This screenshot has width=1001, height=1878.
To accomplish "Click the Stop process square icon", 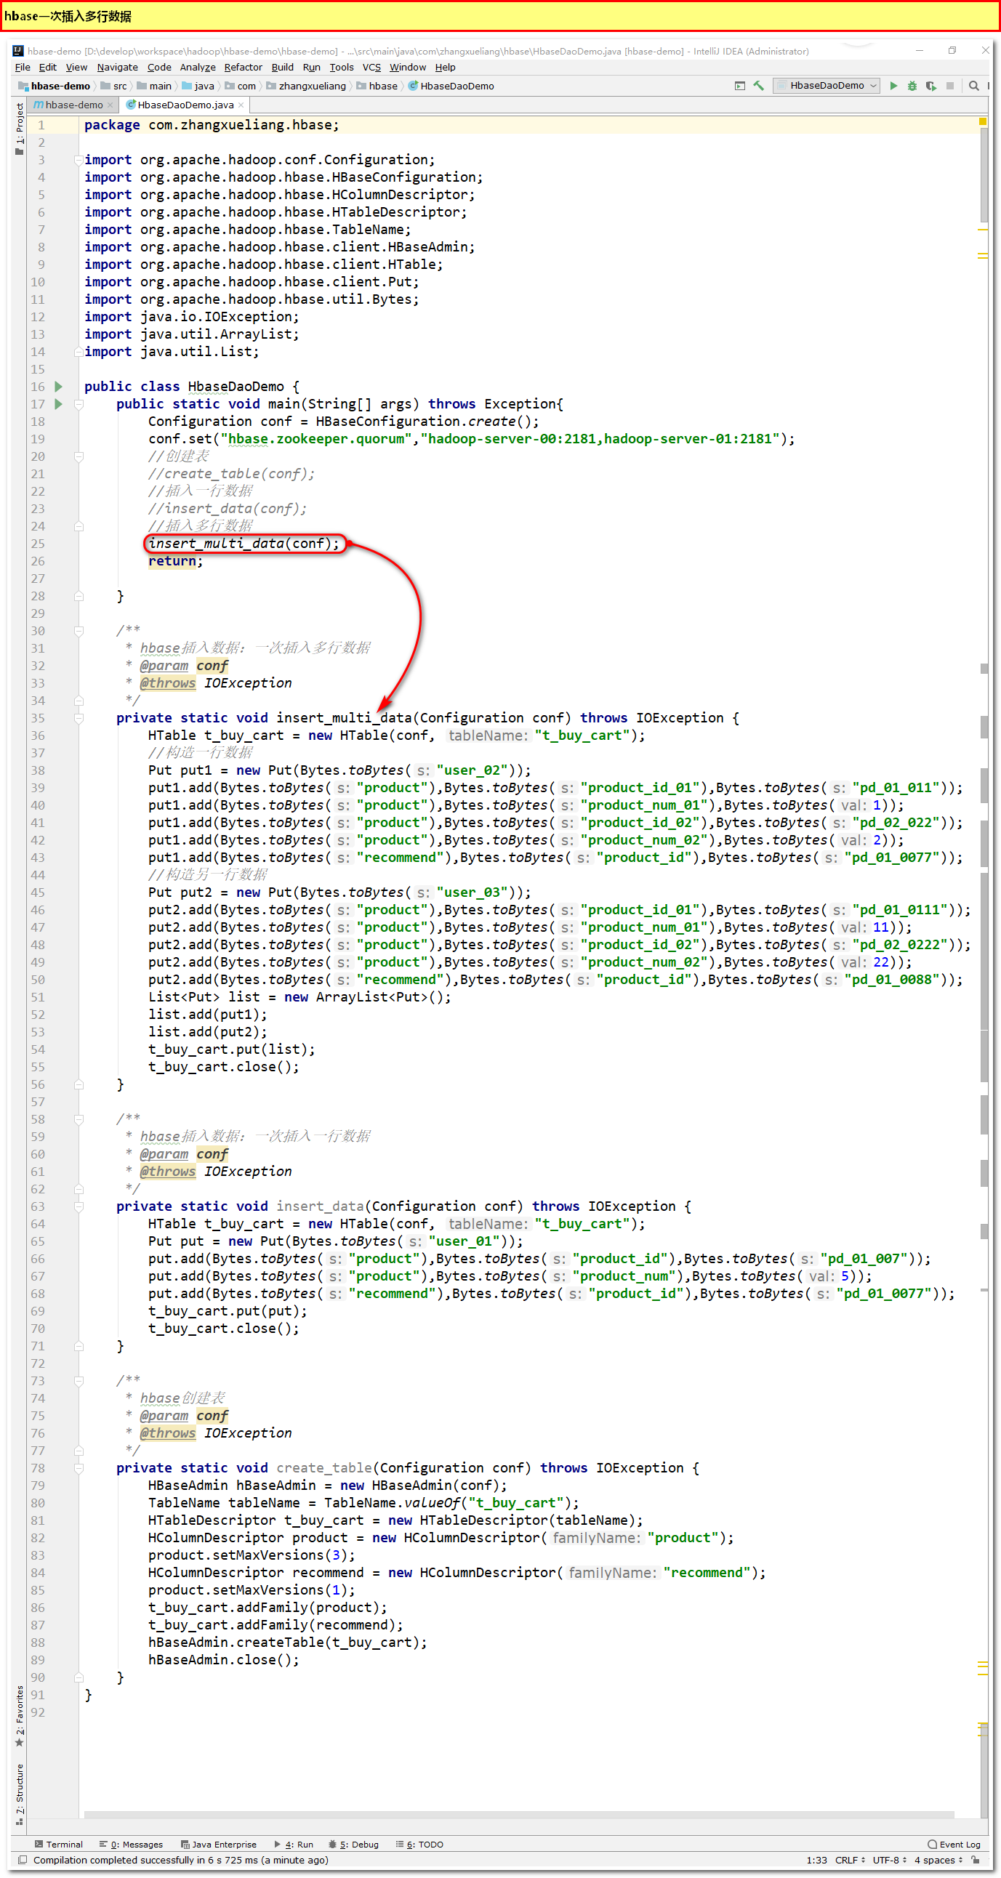I will tap(950, 85).
